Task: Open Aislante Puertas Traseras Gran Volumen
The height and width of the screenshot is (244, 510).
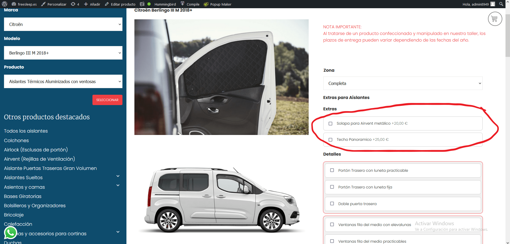Action: 50,168
